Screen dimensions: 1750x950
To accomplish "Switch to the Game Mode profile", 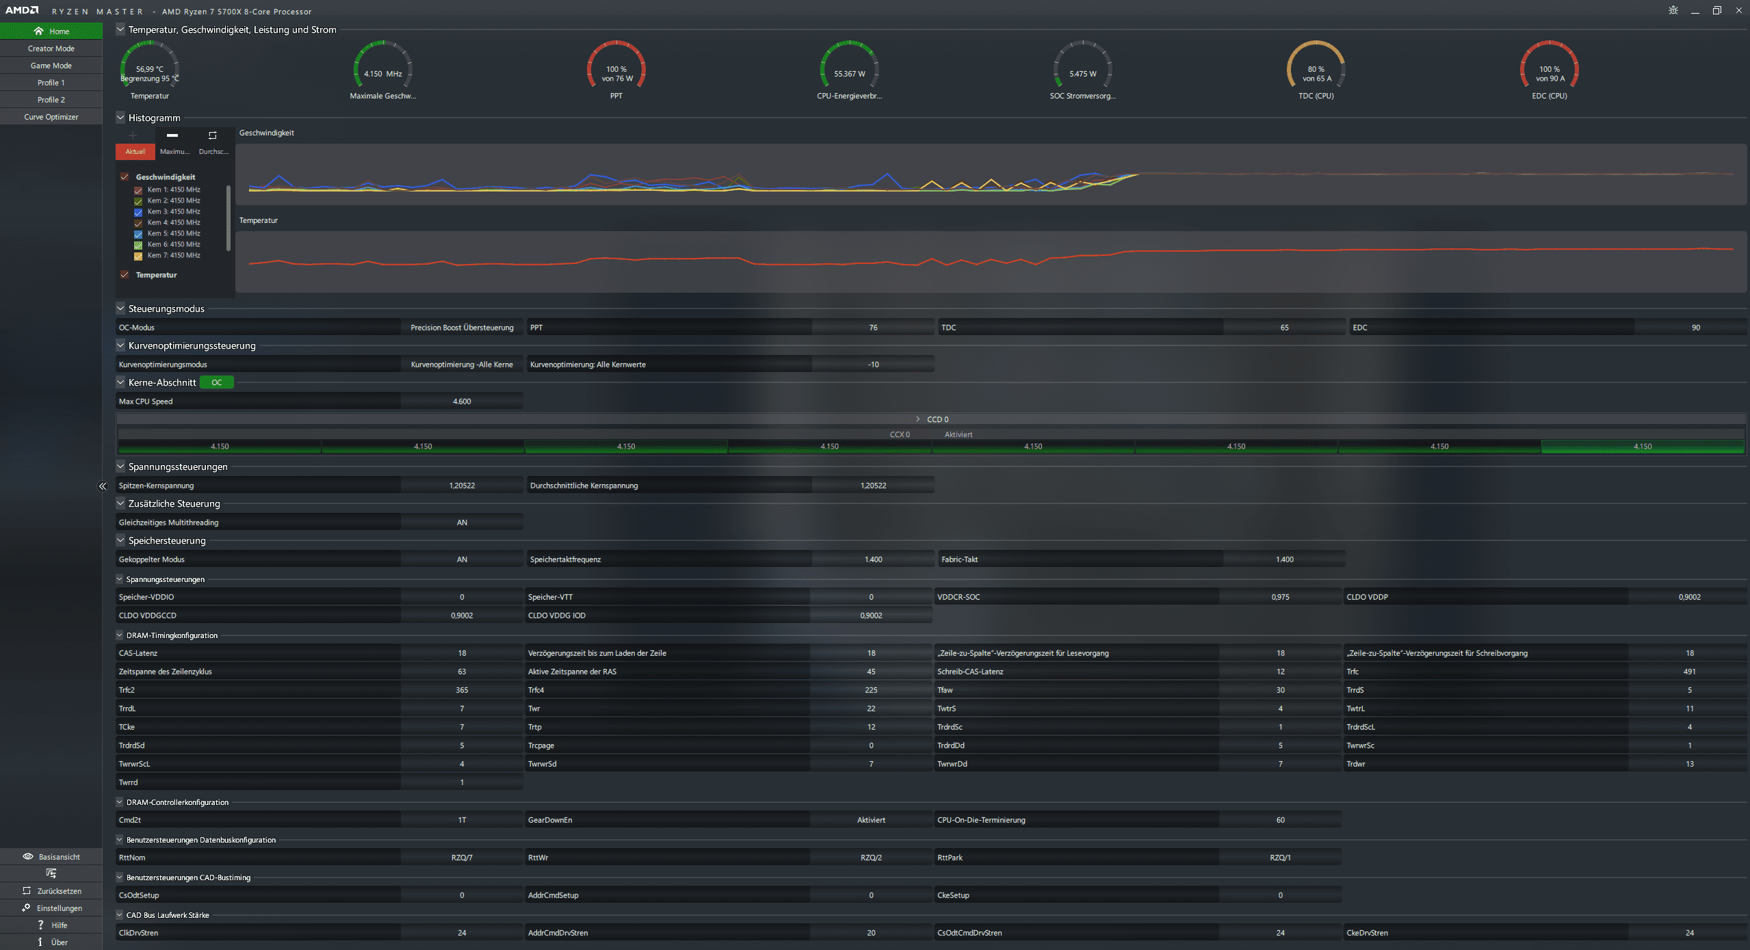I will 51,66.
